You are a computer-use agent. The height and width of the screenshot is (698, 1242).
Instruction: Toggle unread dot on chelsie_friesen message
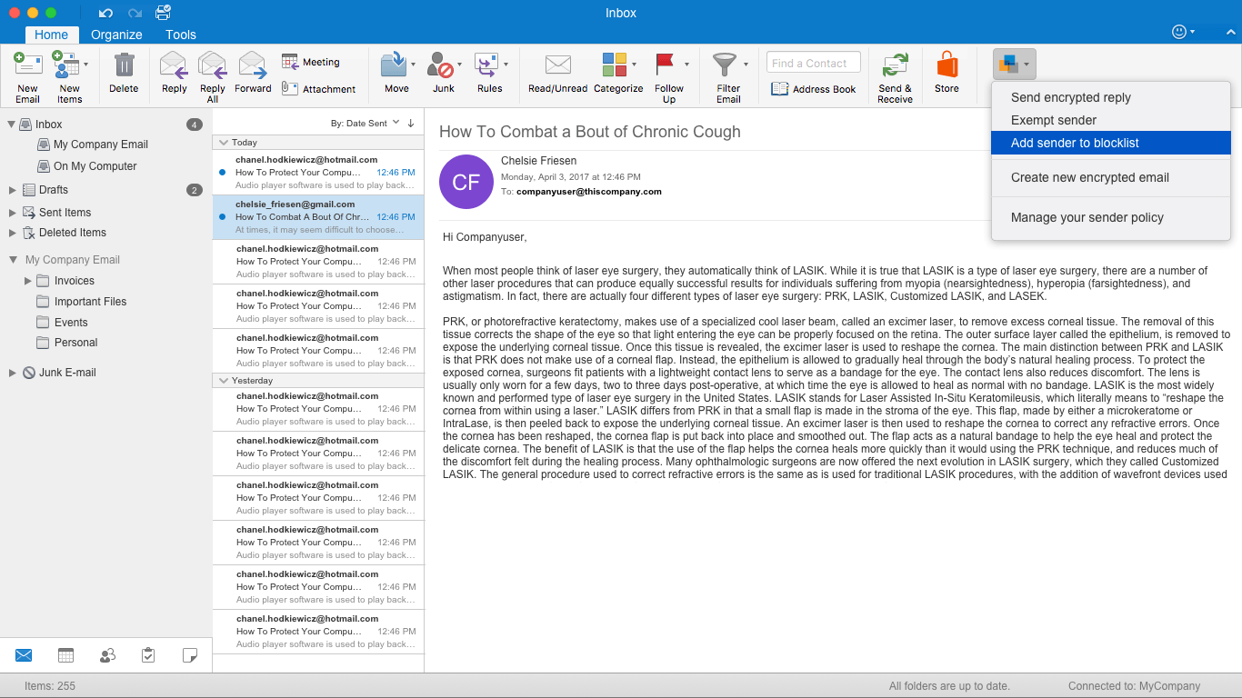223,217
